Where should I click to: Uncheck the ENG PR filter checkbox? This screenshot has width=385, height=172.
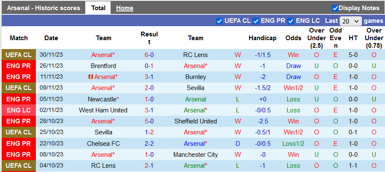pyautogui.click(x=256, y=21)
